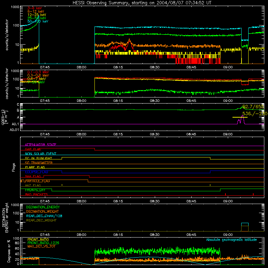Select the MAX_DET_VS_TOT legend label
The width and height of the screenshot is (268, 268).
point(41,246)
